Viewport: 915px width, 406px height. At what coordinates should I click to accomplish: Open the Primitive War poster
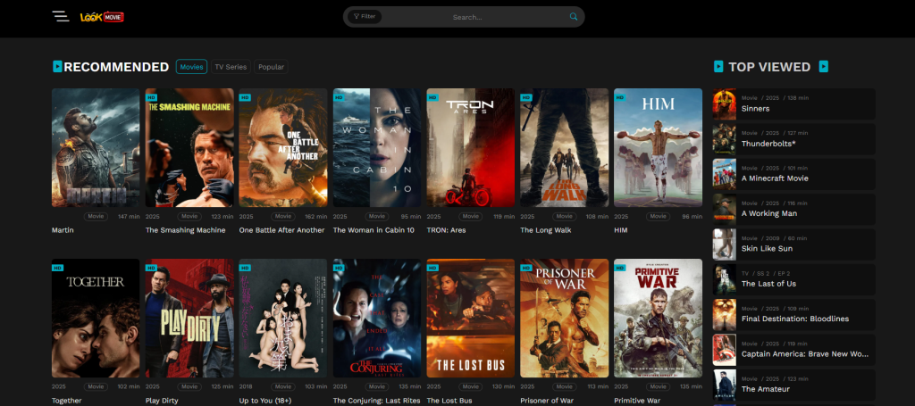(x=659, y=319)
